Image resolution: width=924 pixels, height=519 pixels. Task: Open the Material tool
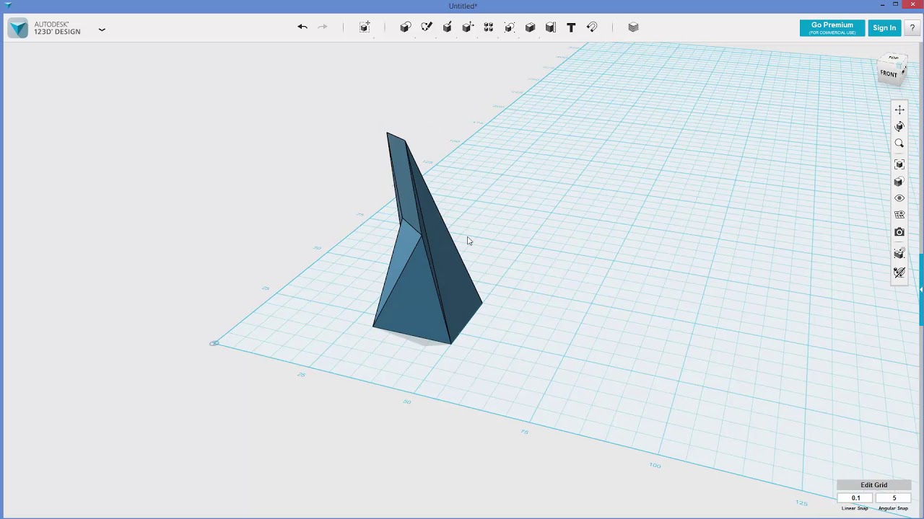click(x=633, y=27)
